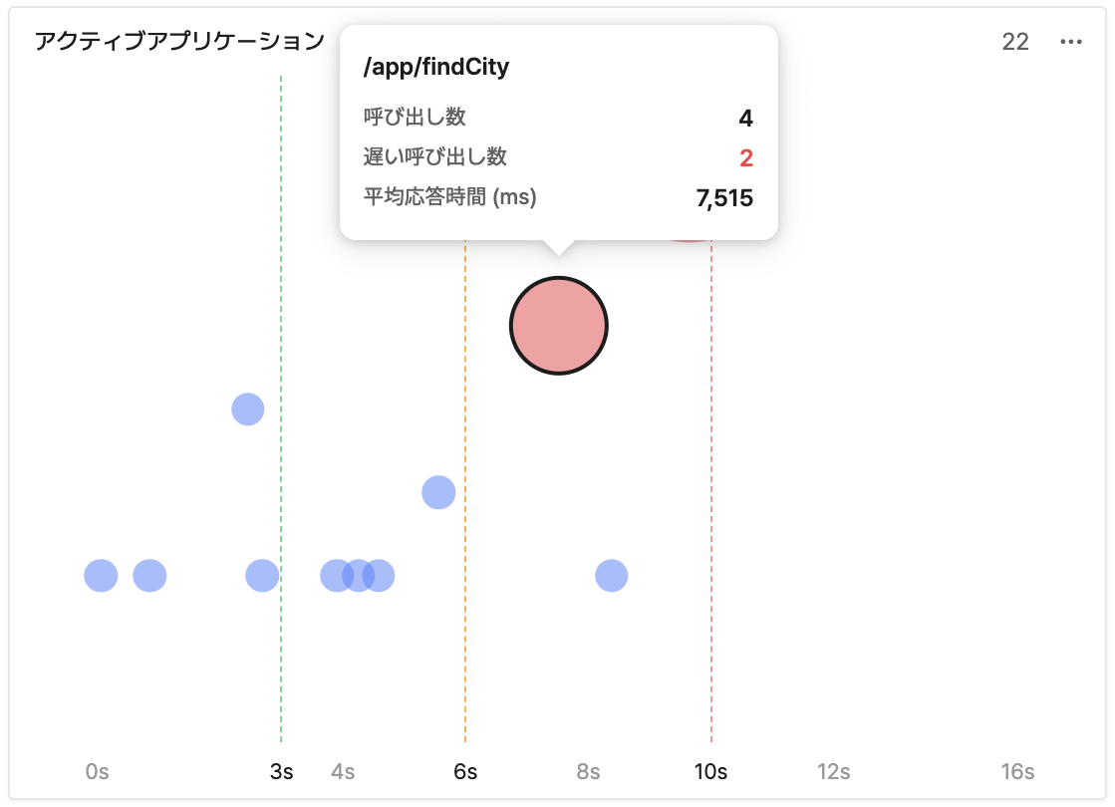Click the highlighted red /app/findCity bubble
The width and height of the screenshot is (1115, 807).
558,326
